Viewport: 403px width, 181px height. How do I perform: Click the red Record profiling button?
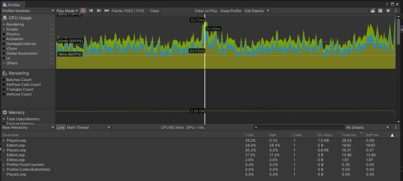tap(83, 11)
